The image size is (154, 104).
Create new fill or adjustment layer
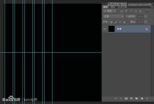click(x=131, y=98)
